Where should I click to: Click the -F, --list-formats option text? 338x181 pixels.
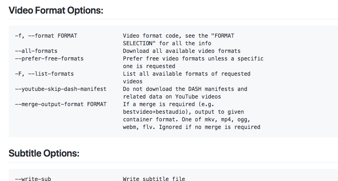[44, 74]
